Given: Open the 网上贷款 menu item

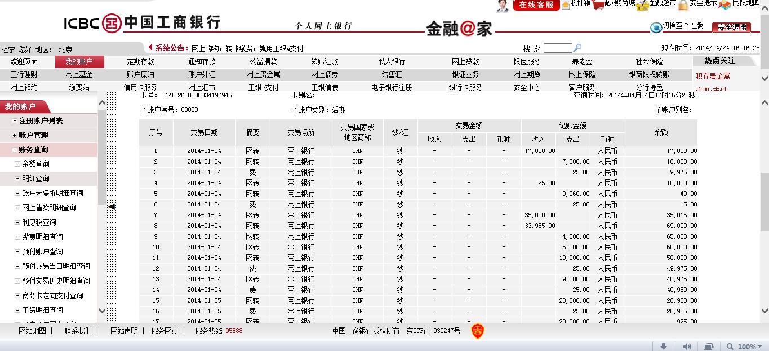Looking at the screenshot, I should (465, 61).
